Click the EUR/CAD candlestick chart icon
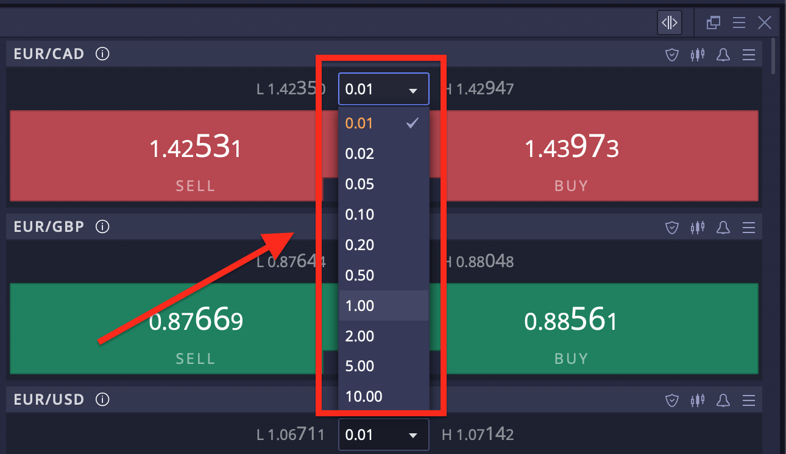Viewport: 786px width, 454px height. pyautogui.click(x=697, y=54)
